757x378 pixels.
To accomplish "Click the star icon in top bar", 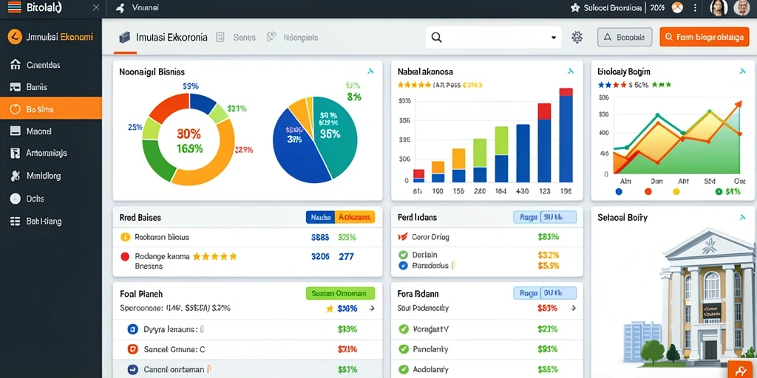I will (575, 7).
